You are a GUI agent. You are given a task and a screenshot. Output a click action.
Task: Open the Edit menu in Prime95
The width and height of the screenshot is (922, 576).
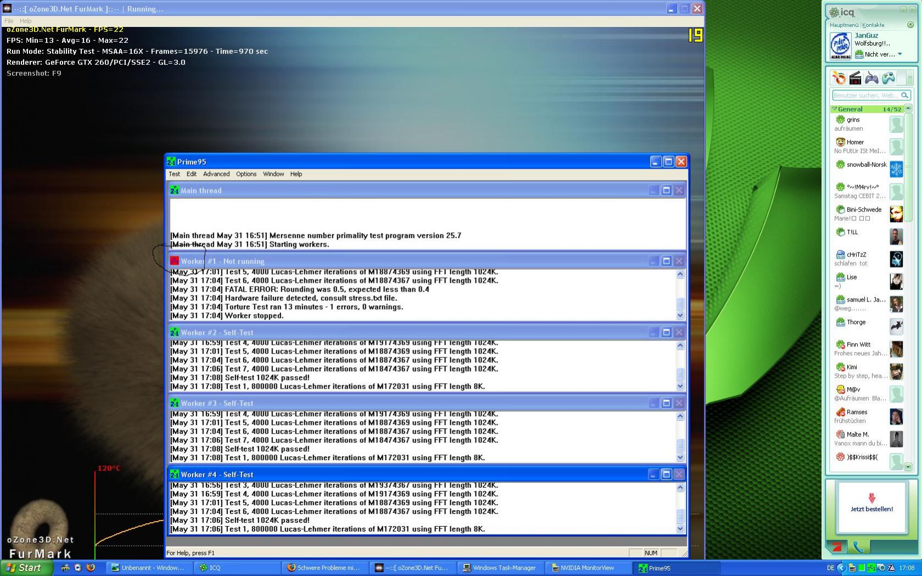(x=191, y=174)
